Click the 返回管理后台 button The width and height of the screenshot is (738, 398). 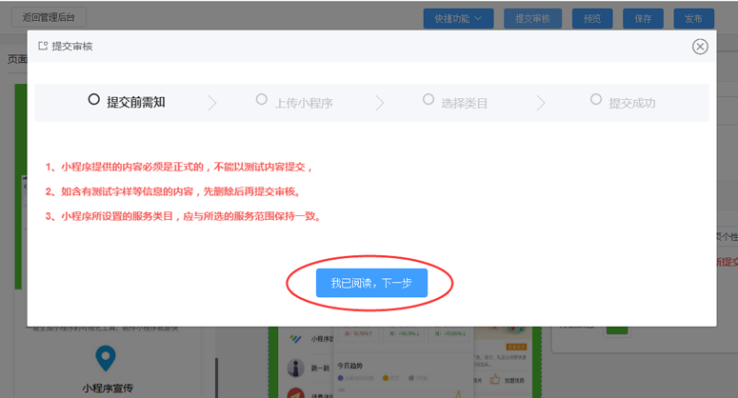pos(48,17)
